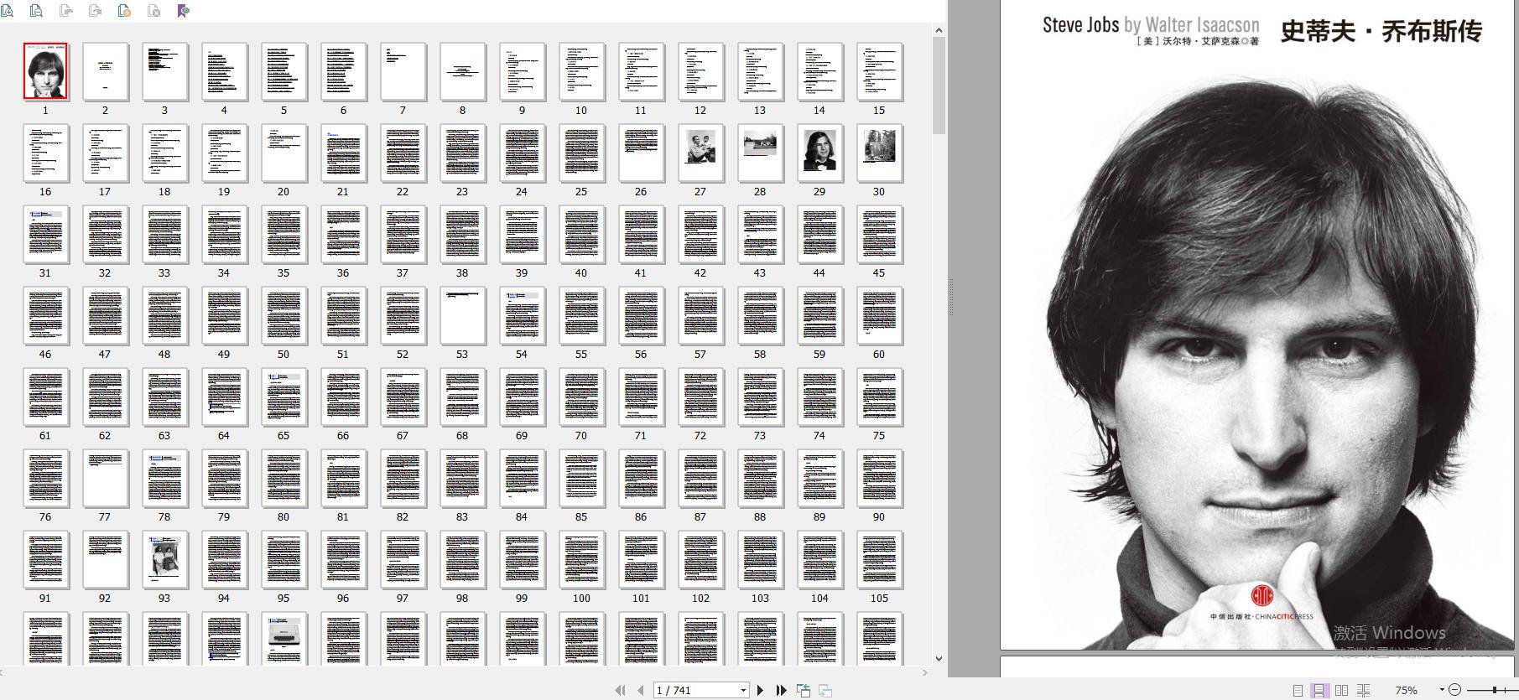Click the insert page icon with yellow badge
Screen dimensions: 1519x700
[x=124, y=11]
